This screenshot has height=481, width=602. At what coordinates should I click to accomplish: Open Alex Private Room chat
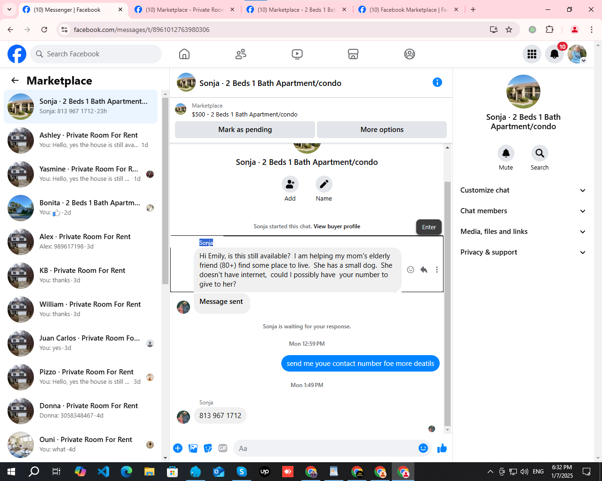click(81, 242)
